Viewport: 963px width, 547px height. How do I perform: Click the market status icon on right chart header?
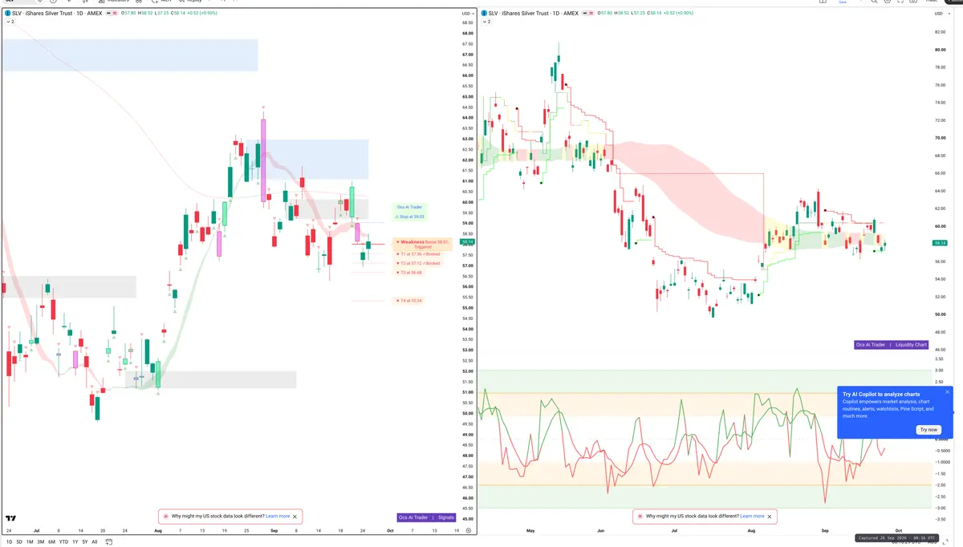pos(587,13)
